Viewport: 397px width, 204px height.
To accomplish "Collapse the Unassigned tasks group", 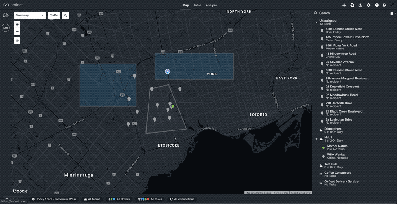I will click(316, 22).
